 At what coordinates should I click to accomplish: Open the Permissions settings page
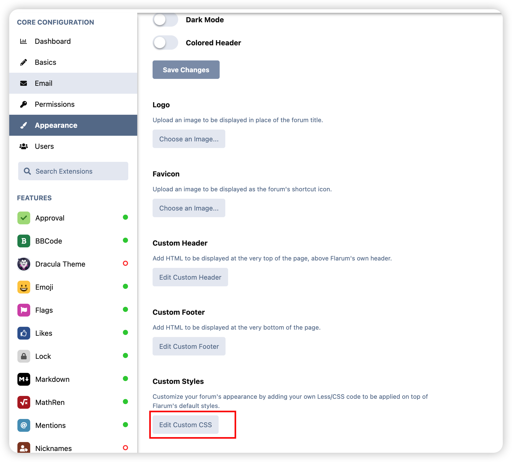pyautogui.click(x=55, y=104)
